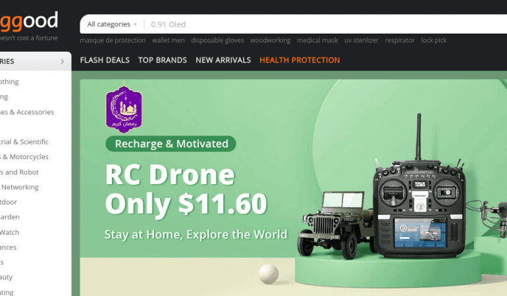Click the Recharge & Motivated label
This screenshot has width=507, height=296.
pos(171,144)
